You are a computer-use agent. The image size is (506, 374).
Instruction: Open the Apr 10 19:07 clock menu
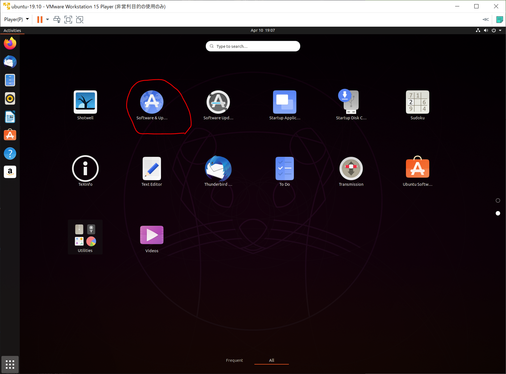point(263,30)
